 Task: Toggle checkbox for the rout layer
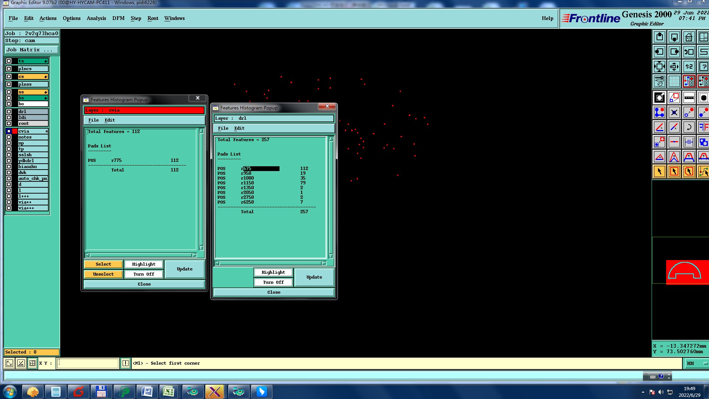pyautogui.click(x=9, y=123)
